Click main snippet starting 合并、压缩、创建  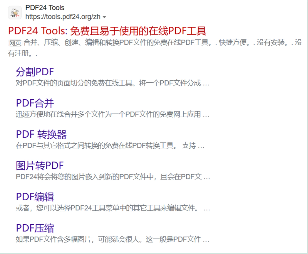point(155,48)
